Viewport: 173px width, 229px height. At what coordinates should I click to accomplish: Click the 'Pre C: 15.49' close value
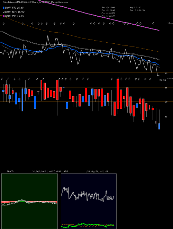pos(108,16)
